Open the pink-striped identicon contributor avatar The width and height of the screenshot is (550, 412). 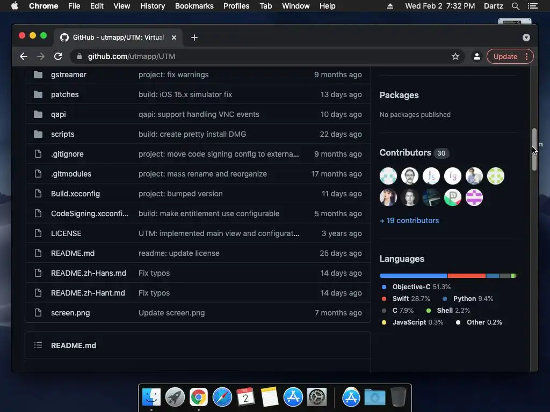[x=474, y=197]
